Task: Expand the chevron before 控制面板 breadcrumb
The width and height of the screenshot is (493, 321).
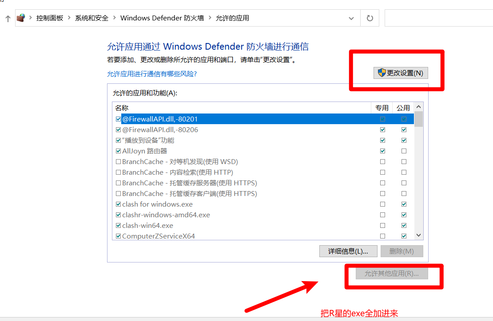Action: pyautogui.click(x=31, y=18)
